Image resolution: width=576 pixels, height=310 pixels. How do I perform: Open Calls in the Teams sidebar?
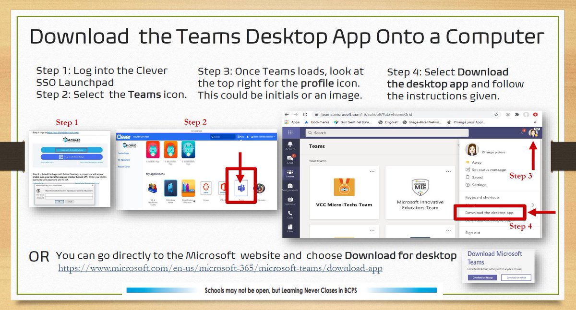point(290,215)
